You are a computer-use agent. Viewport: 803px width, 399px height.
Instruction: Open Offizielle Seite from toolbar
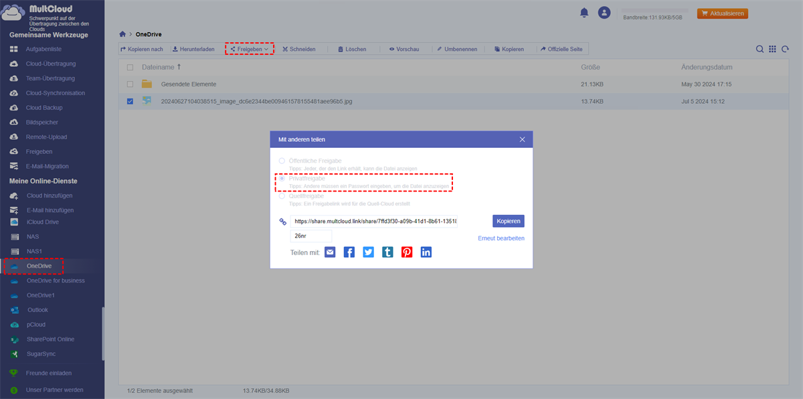[561, 49]
